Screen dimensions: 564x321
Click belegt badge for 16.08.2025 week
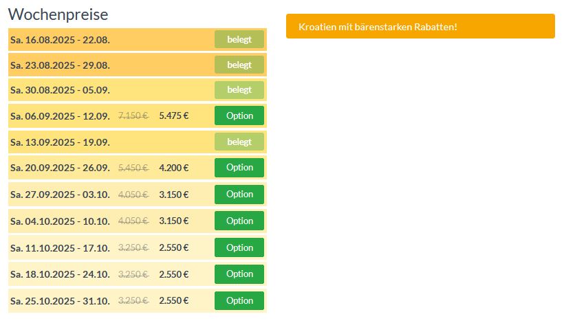pos(239,39)
